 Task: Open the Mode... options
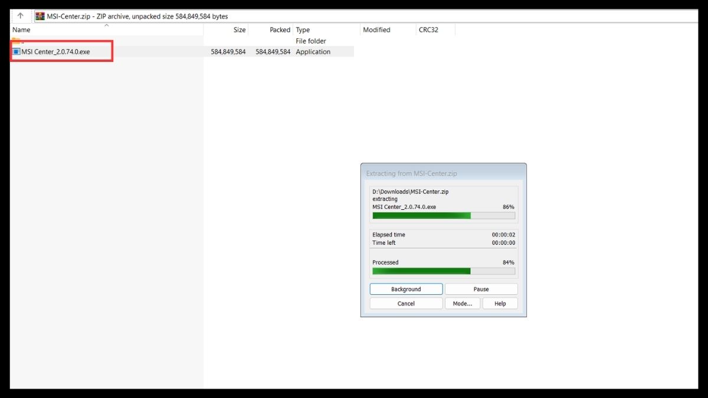point(463,304)
